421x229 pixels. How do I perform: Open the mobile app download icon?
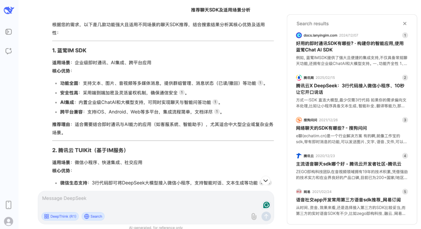coord(9,205)
